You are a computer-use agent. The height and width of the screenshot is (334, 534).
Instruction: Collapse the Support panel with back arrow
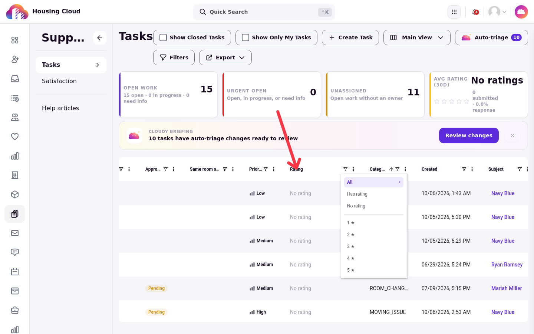100,38
